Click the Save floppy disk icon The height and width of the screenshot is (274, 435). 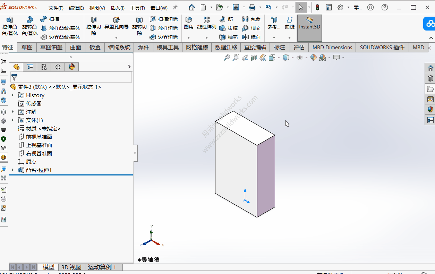(236, 7)
